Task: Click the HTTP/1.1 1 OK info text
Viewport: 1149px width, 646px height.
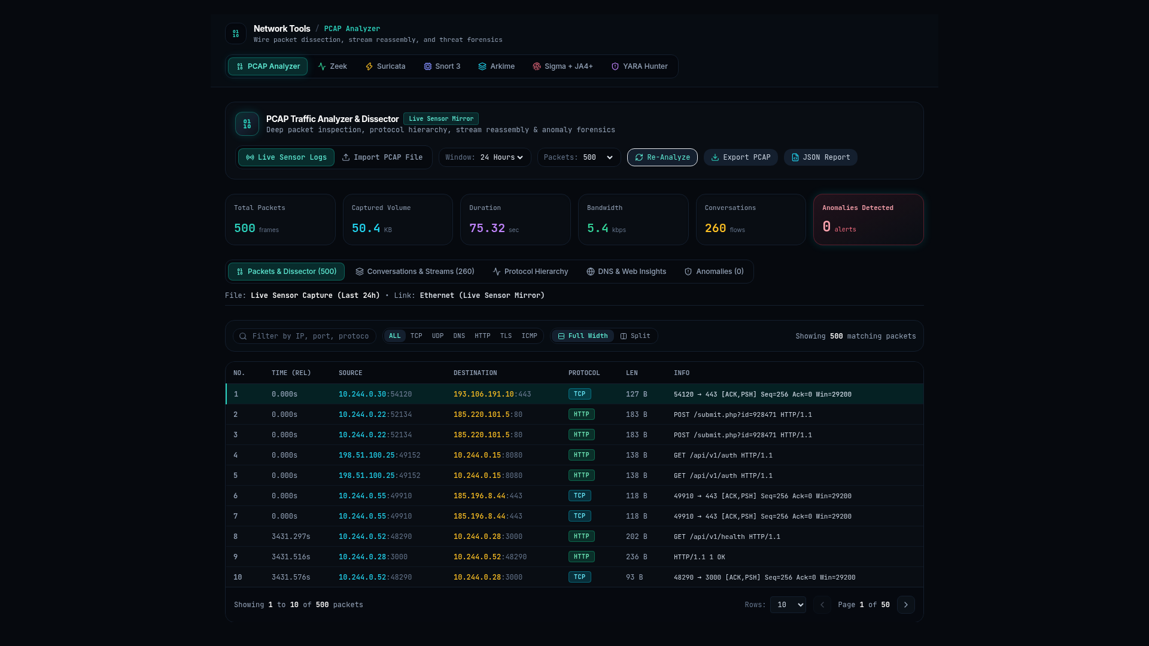Action: [x=699, y=557]
